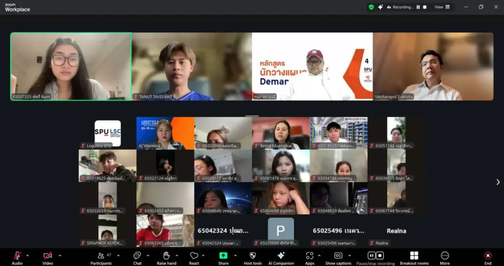Expand the arrow next to Raise hand
Screen dimensions: 504x266
click(x=177, y=256)
